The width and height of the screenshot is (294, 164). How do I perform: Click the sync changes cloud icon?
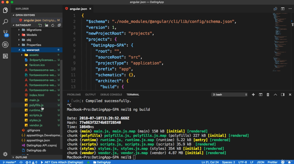[21, 162]
